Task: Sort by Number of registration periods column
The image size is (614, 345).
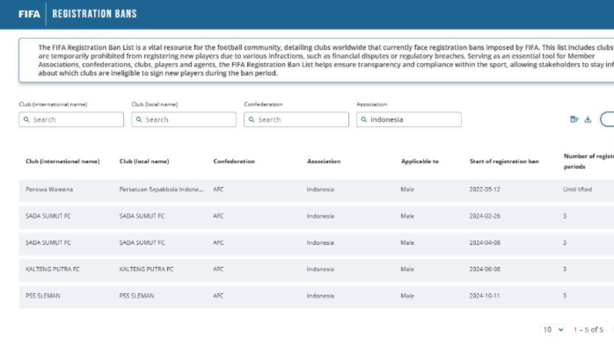Action: click(589, 162)
